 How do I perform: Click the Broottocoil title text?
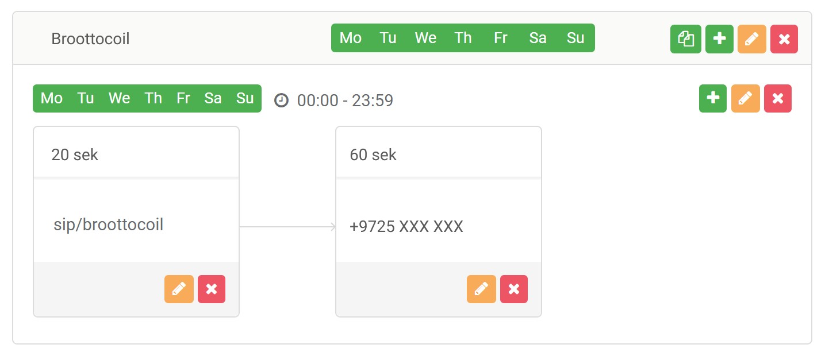coord(90,39)
